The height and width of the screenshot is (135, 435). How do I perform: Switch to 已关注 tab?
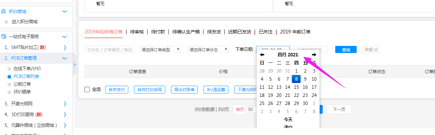[266, 32]
